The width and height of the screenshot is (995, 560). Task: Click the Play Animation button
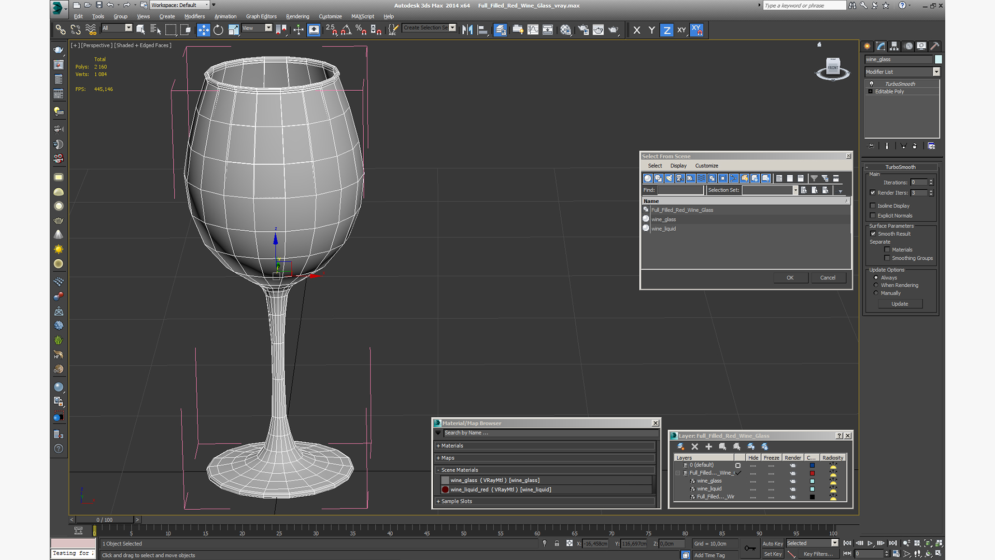pyautogui.click(x=870, y=543)
